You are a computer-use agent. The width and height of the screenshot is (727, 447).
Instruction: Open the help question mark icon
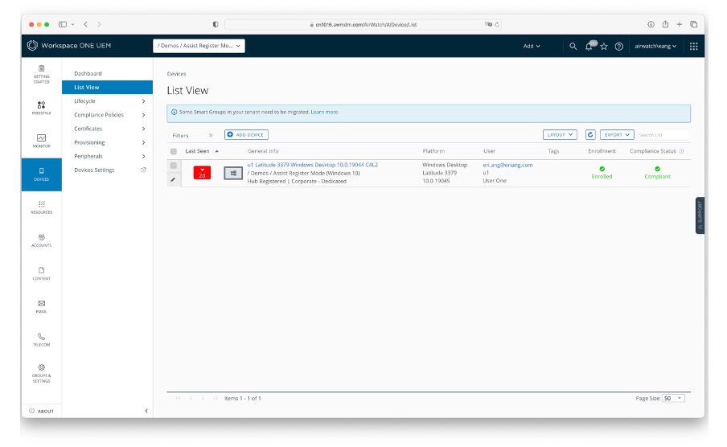tap(619, 47)
